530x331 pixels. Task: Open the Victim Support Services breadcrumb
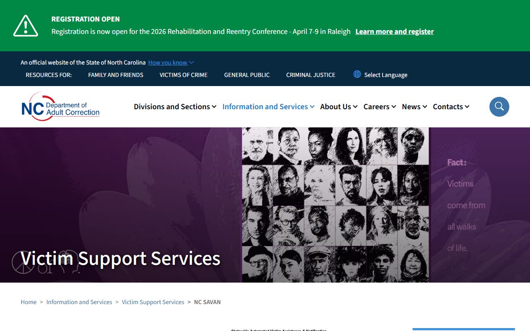click(153, 302)
